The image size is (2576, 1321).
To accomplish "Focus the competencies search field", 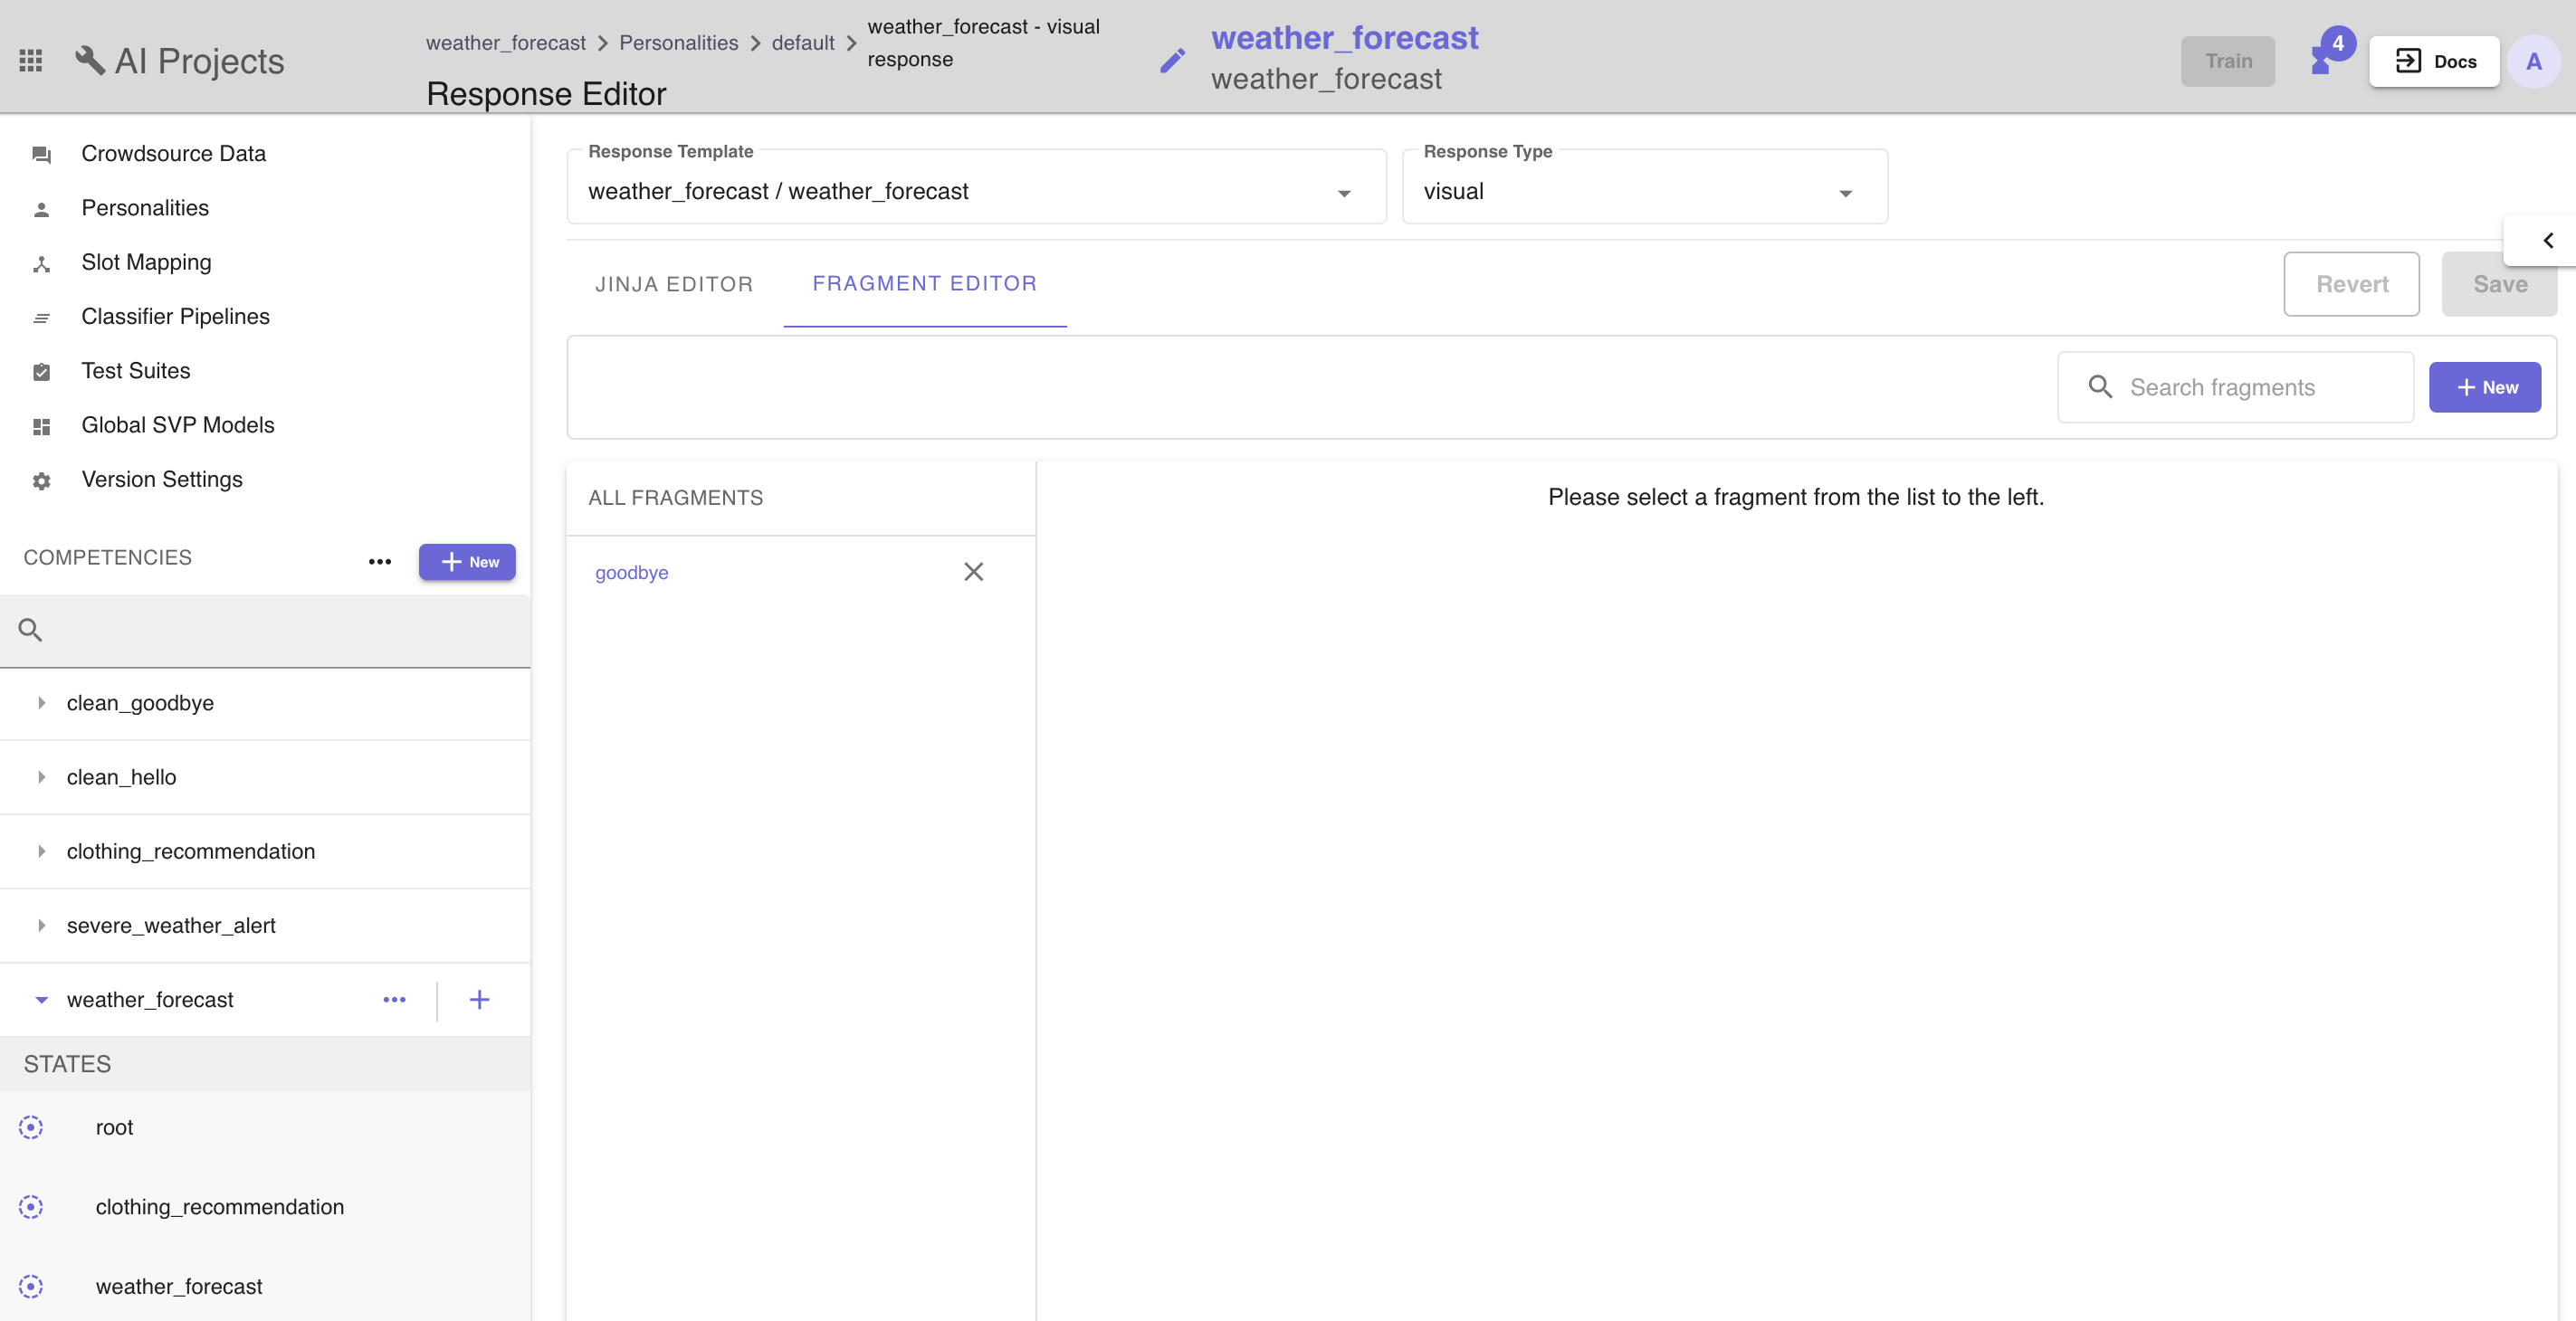I will tap(265, 630).
